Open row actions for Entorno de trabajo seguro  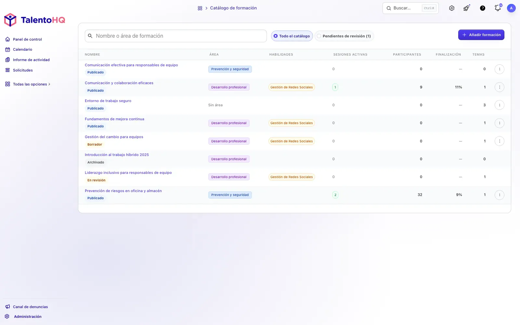tap(500, 105)
